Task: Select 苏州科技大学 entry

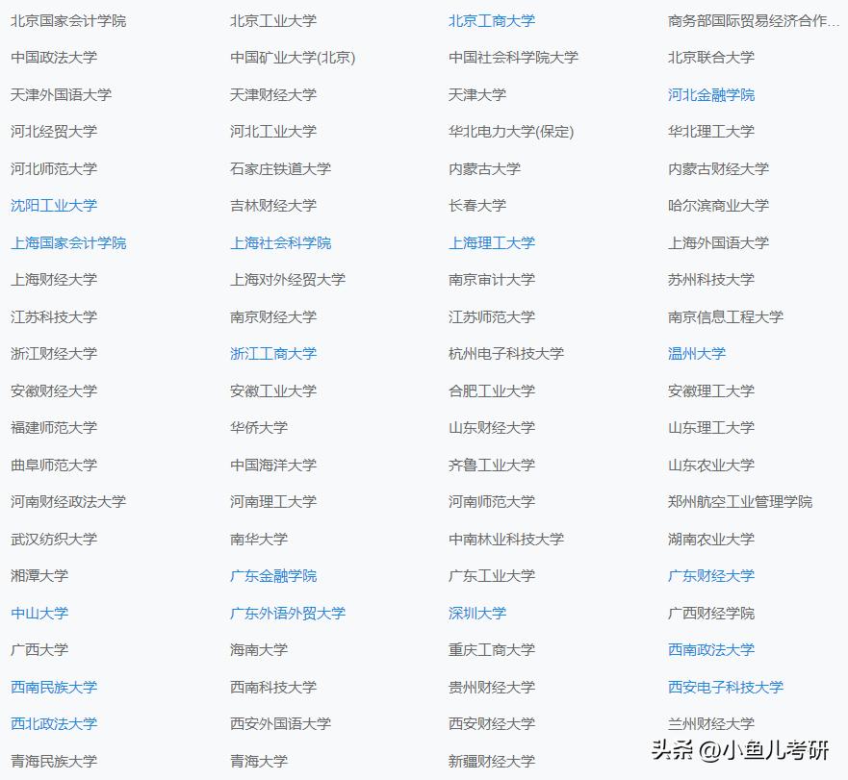Action: coord(711,280)
